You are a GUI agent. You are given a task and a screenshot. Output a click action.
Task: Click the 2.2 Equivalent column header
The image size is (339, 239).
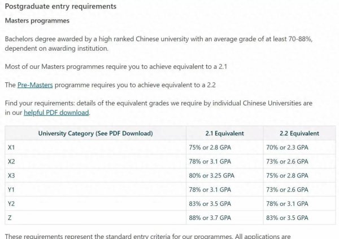point(299,134)
